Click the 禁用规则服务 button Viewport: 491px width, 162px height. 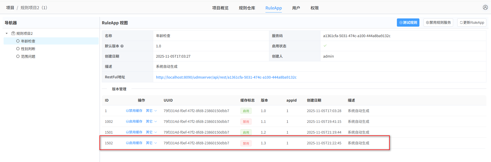click(438, 23)
